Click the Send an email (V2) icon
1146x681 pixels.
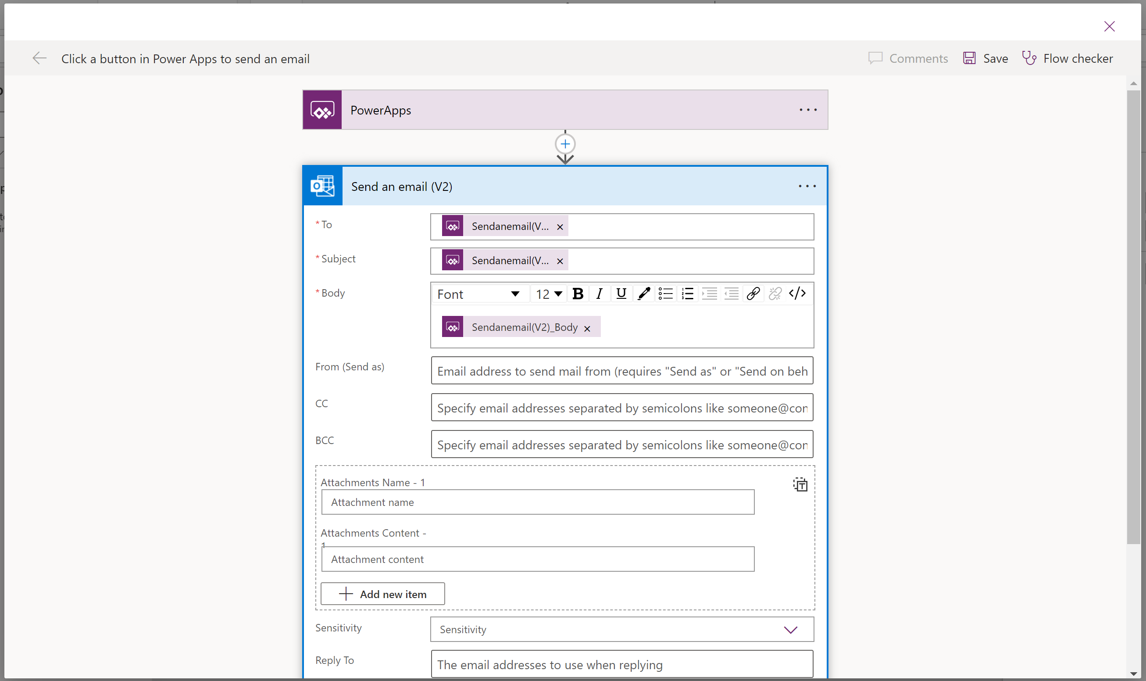coord(323,186)
